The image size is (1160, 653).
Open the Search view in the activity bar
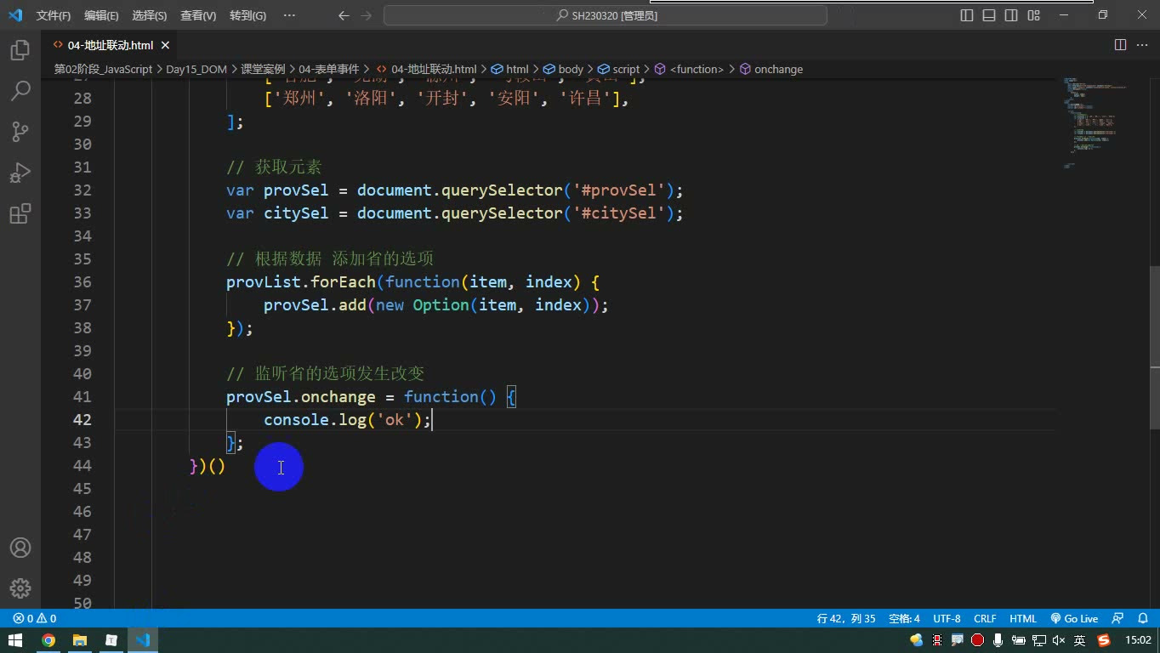coord(20,91)
